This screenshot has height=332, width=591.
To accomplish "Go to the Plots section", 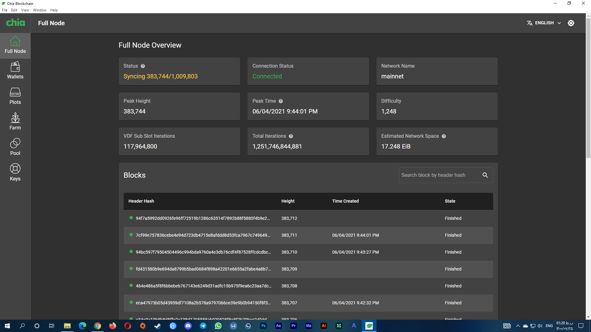I will pyautogui.click(x=15, y=97).
